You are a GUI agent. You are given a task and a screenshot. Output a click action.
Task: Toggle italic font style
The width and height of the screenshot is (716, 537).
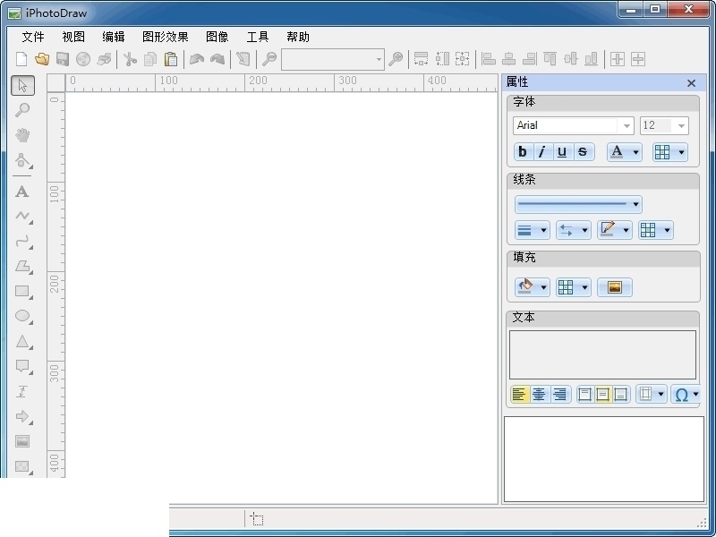[542, 152]
